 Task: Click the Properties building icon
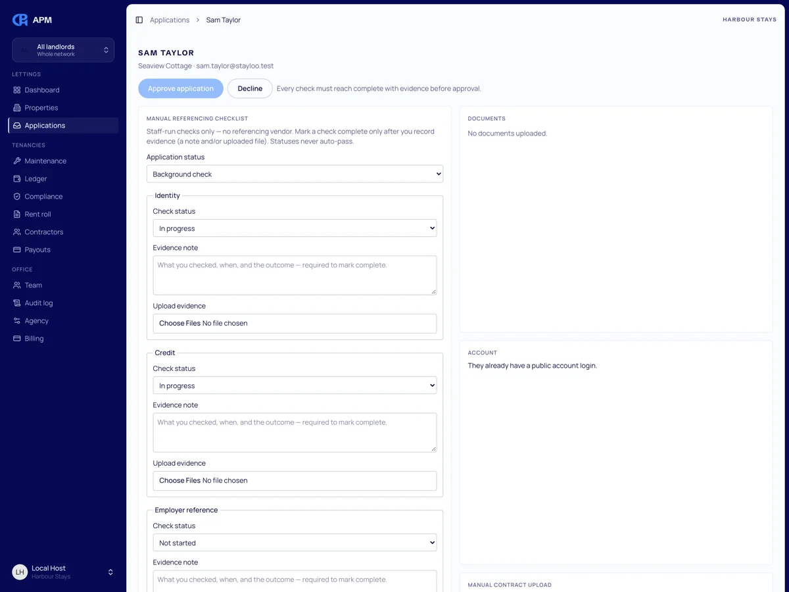[x=17, y=108]
